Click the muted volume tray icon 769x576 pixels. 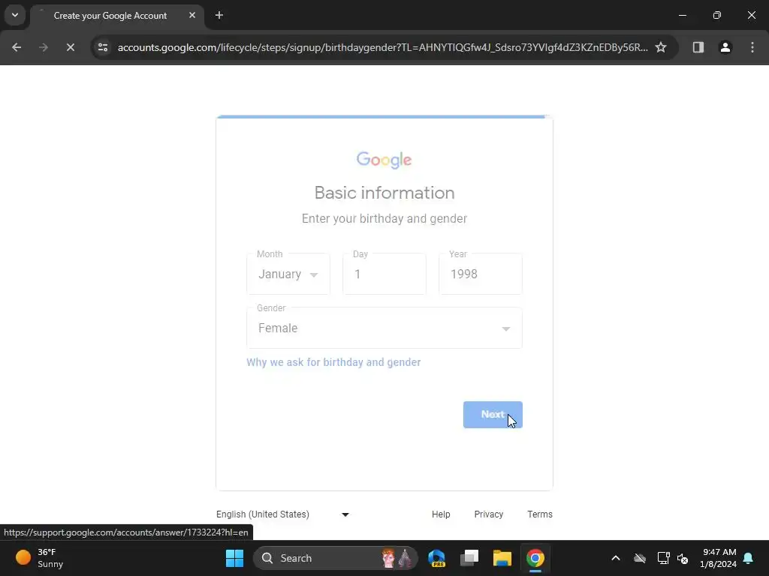click(682, 558)
